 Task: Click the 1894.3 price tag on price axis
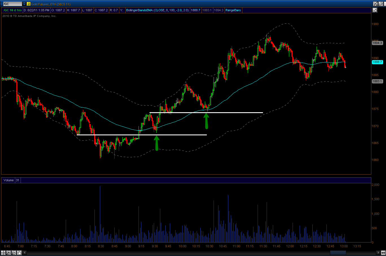pos(377,43)
